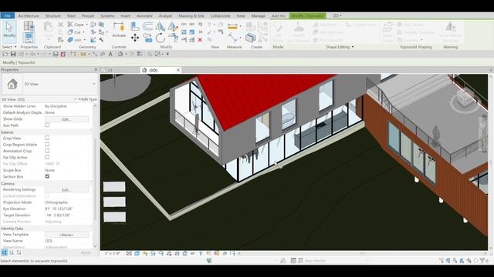Open the Join dropdown arrow
This screenshot has height=277, width=494.
(84, 40)
